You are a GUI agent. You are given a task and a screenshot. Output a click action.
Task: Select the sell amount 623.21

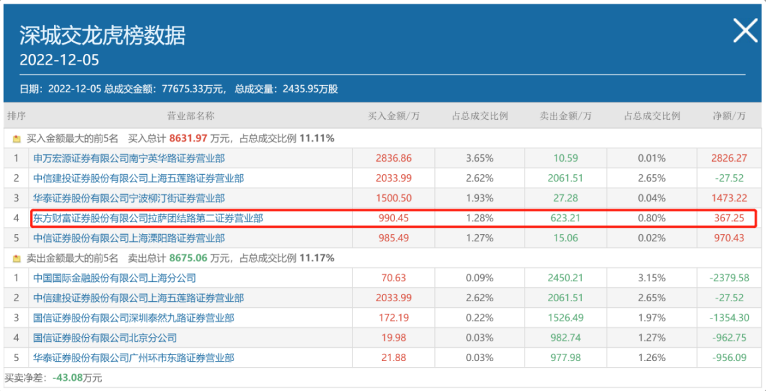click(566, 219)
